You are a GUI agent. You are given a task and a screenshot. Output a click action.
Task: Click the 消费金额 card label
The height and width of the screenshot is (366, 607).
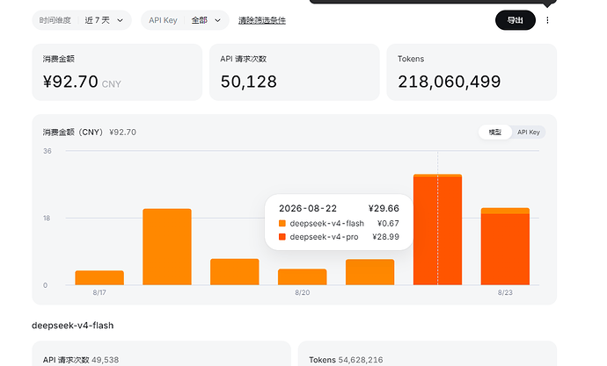(58, 59)
